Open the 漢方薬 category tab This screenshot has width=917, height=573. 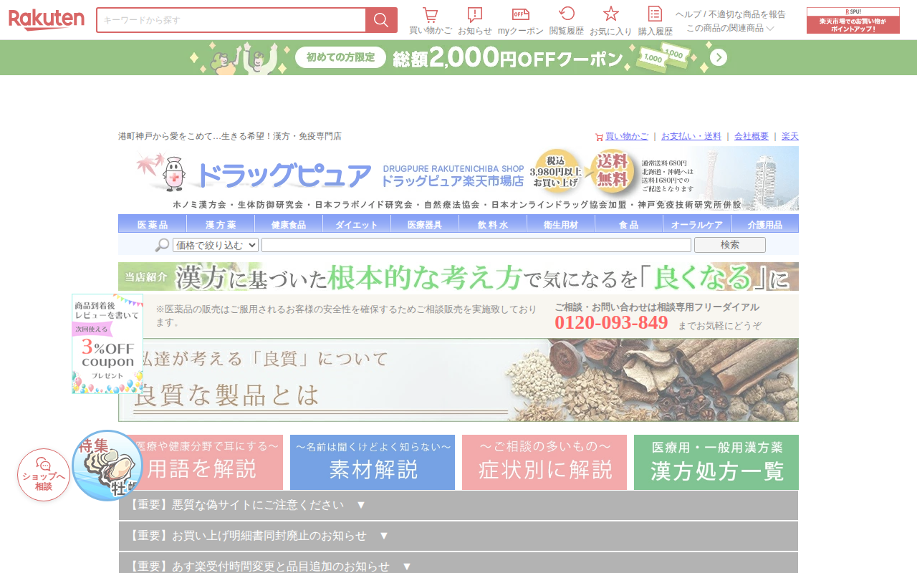221,224
